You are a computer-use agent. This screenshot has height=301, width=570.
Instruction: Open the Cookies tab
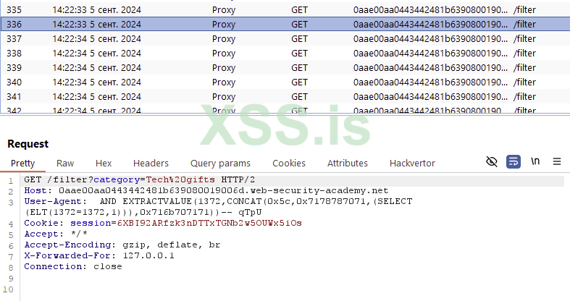point(289,164)
